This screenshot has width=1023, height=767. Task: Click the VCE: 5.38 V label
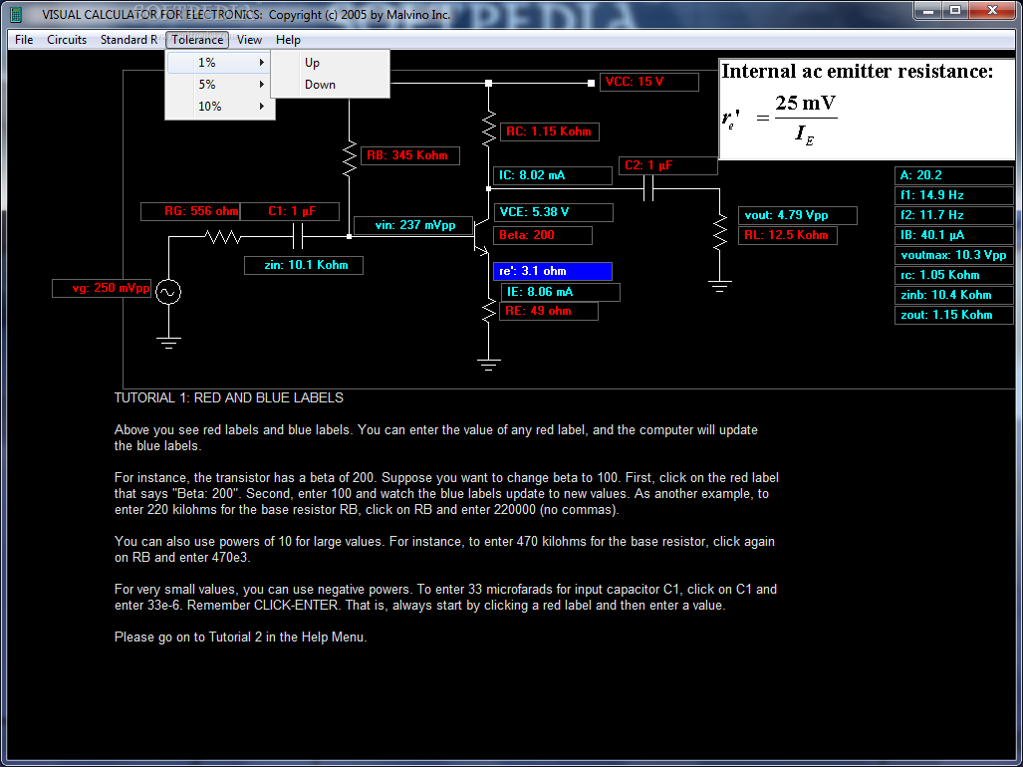pos(554,212)
